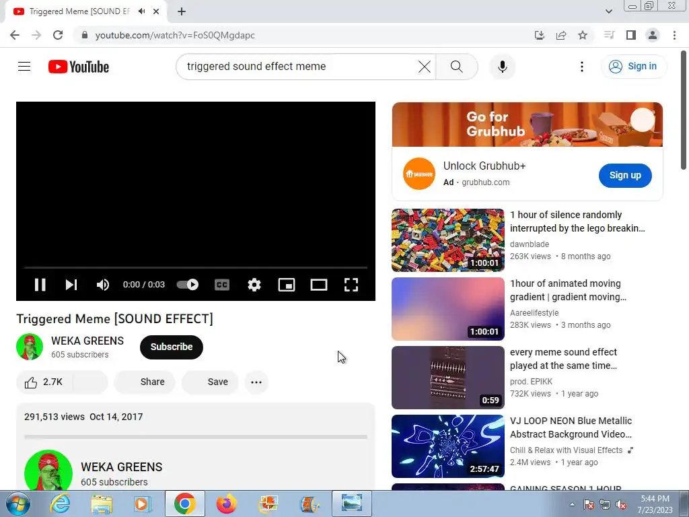This screenshot has height=517, width=689.
Task: Subscribe to WEKA GREENS
Action: click(172, 347)
